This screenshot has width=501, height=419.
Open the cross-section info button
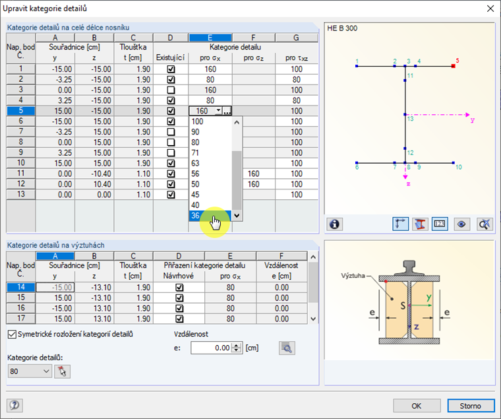(x=335, y=224)
